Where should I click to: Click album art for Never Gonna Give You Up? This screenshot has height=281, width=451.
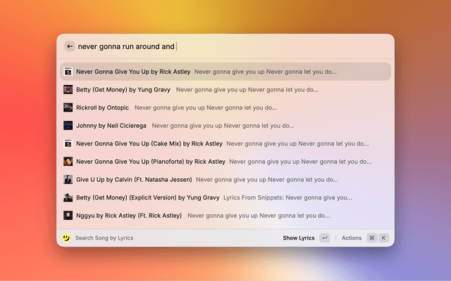coord(68,72)
